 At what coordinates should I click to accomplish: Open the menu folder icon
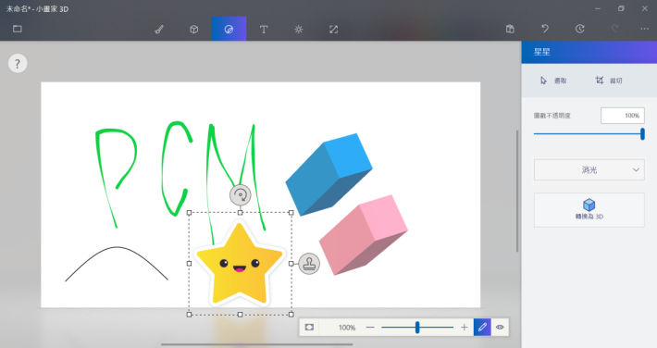tap(18, 29)
